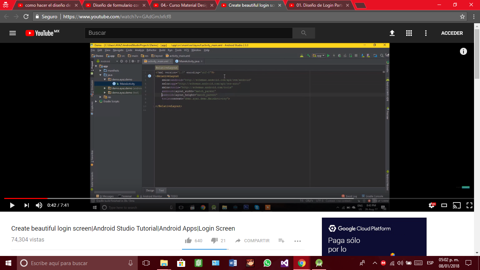This screenshot has height=270, width=480.
Task: Go to the YouTube home logo
Action: pyautogui.click(x=43, y=33)
